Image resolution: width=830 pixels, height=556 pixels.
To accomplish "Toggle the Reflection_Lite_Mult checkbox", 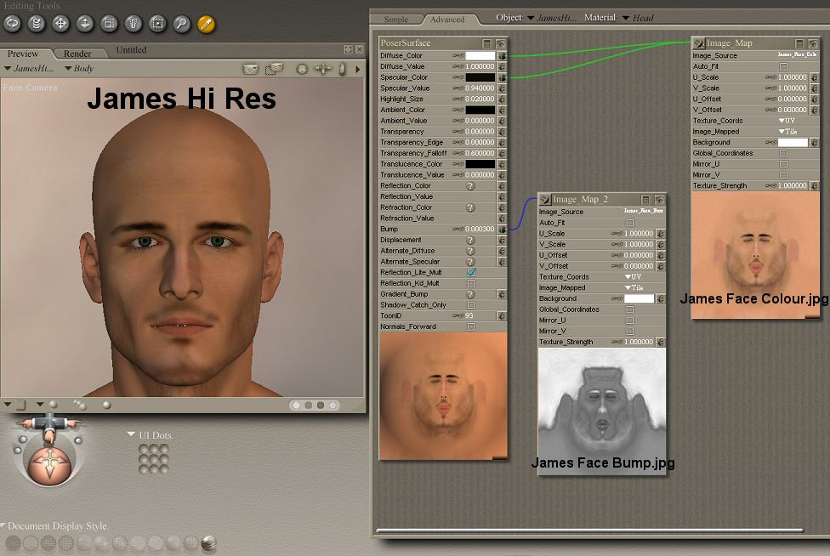I will (471, 272).
